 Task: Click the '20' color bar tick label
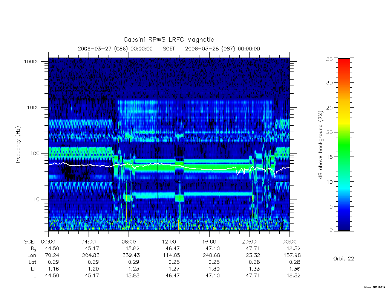[329, 132]
